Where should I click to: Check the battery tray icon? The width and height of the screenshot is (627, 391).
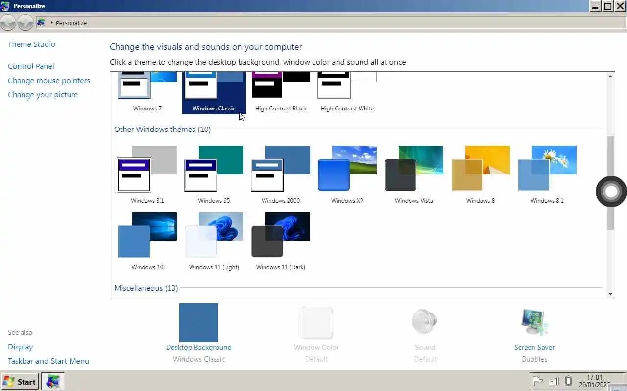tap(568, 381)
